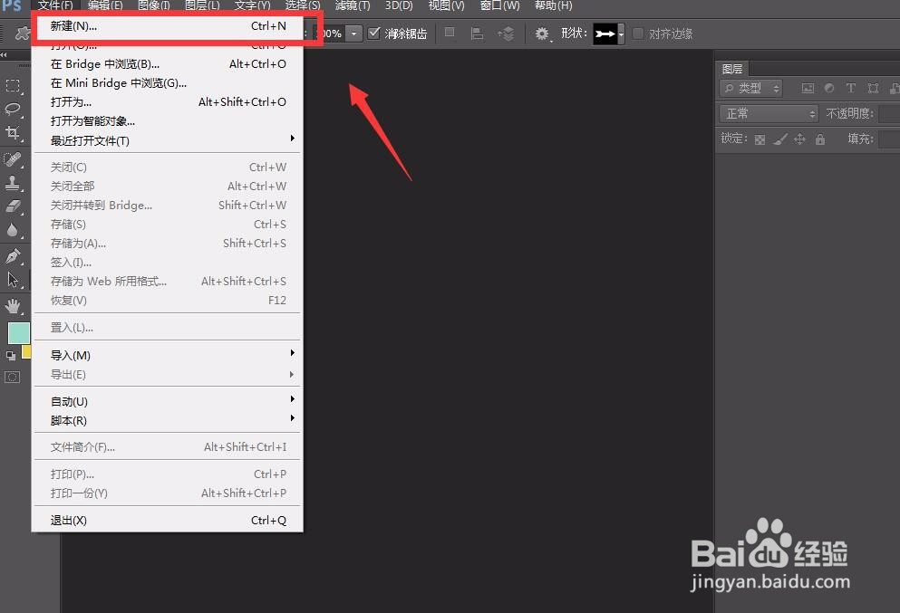The width and height of the screenshot is (900, 613).
Task: Open the 帮助(H) menu
Action: pyautogui.click(x=553, y=5)
